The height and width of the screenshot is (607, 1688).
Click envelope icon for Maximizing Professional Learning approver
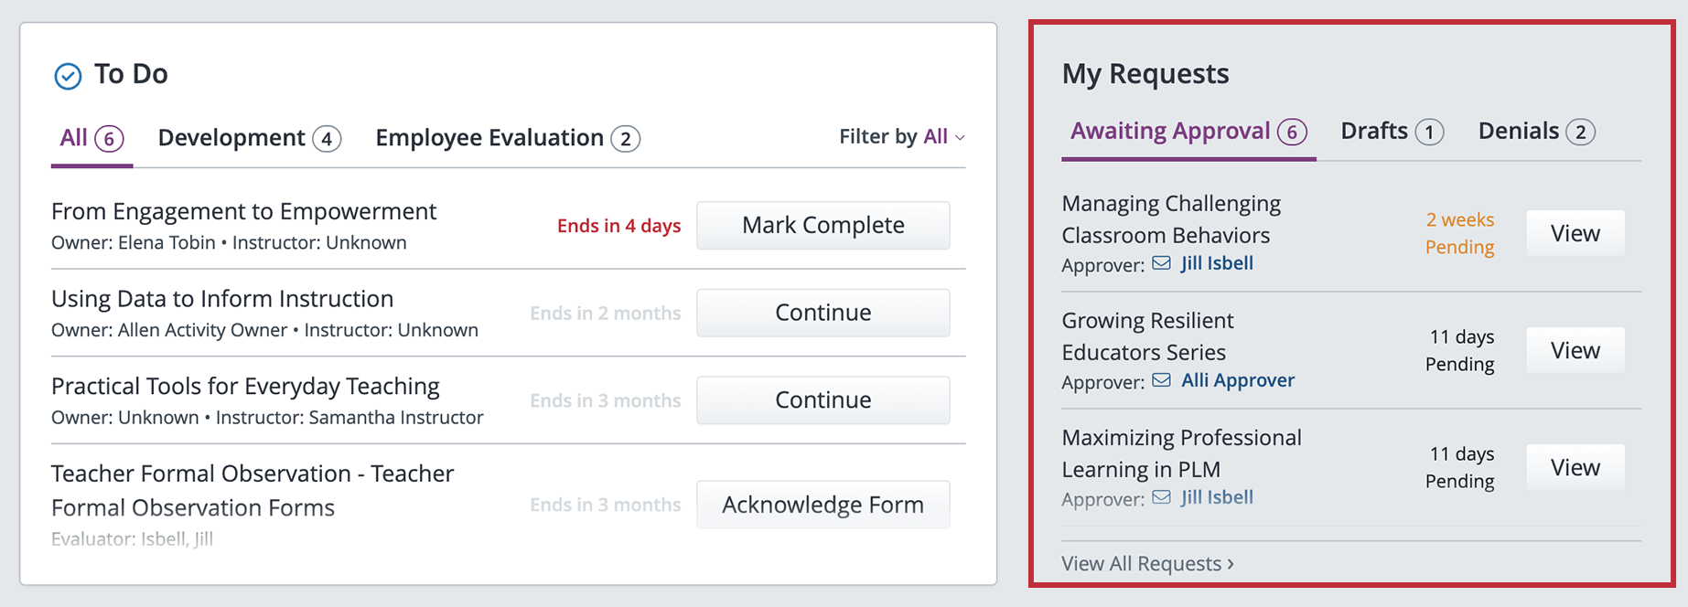(1161, 497)
